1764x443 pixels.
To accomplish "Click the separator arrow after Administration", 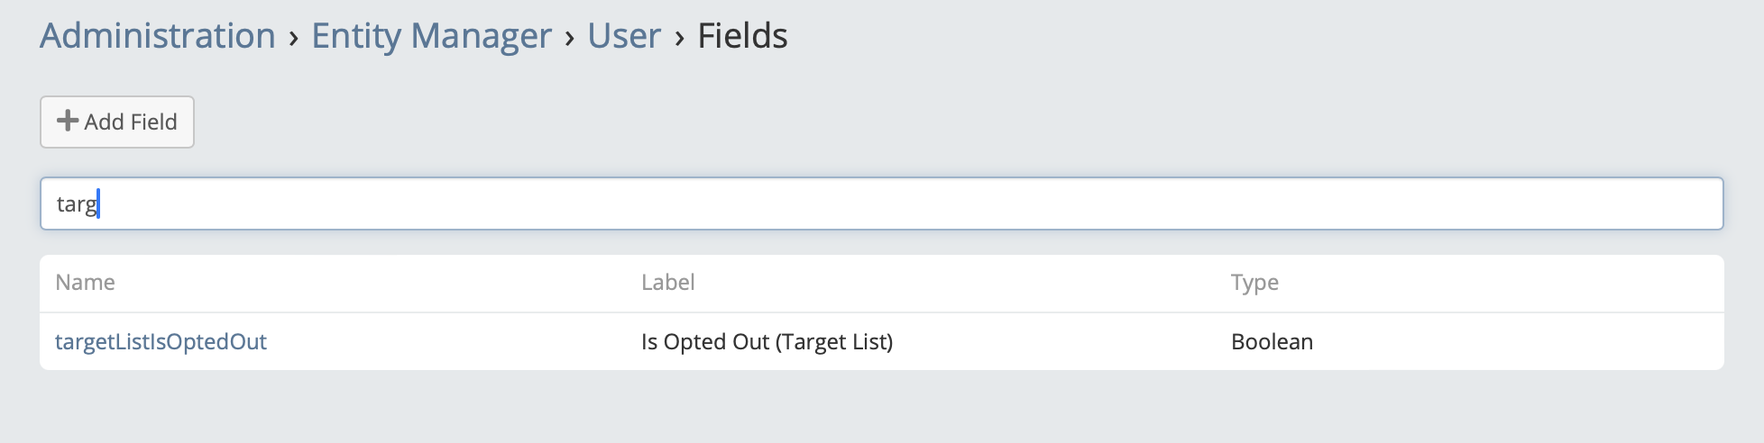I will coord(293,37).
